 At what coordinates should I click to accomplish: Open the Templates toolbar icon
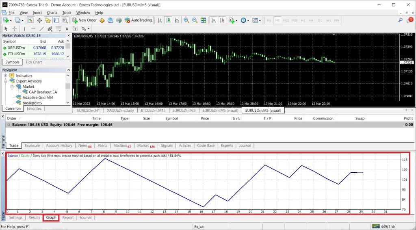click(255, 20)
